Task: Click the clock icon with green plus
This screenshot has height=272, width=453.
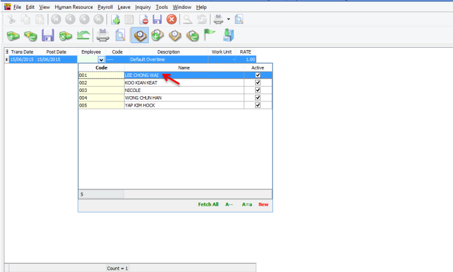Action: (157, 36)
